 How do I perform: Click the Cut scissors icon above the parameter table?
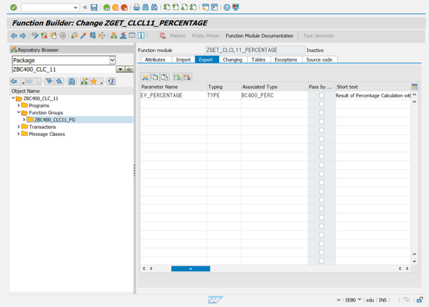pyautogui.click(x=145, y=77)
